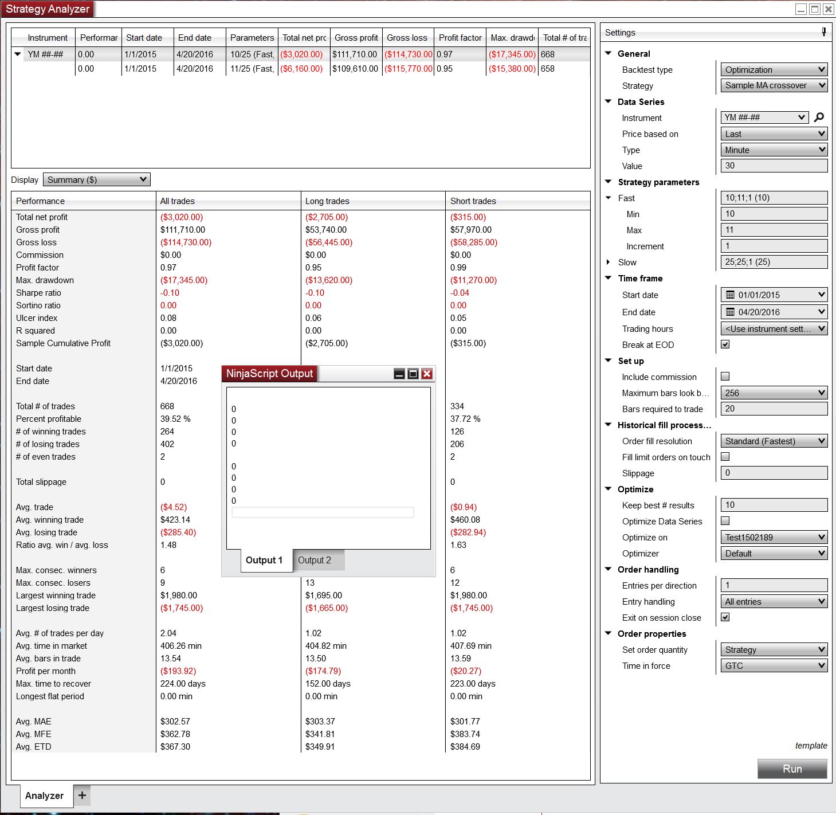Collapse the Set up section
836x815 pixels.
[609, 361]
